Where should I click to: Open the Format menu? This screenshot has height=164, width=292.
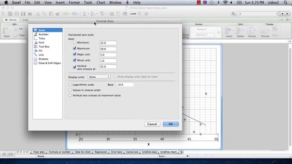point(74,3)
